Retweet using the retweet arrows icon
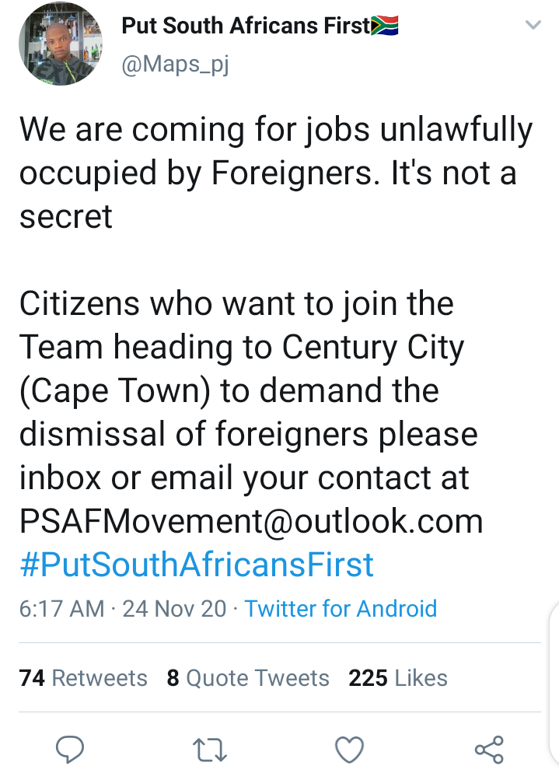The height and width of the screenshot is (773, 559). [x=209, y=750]
